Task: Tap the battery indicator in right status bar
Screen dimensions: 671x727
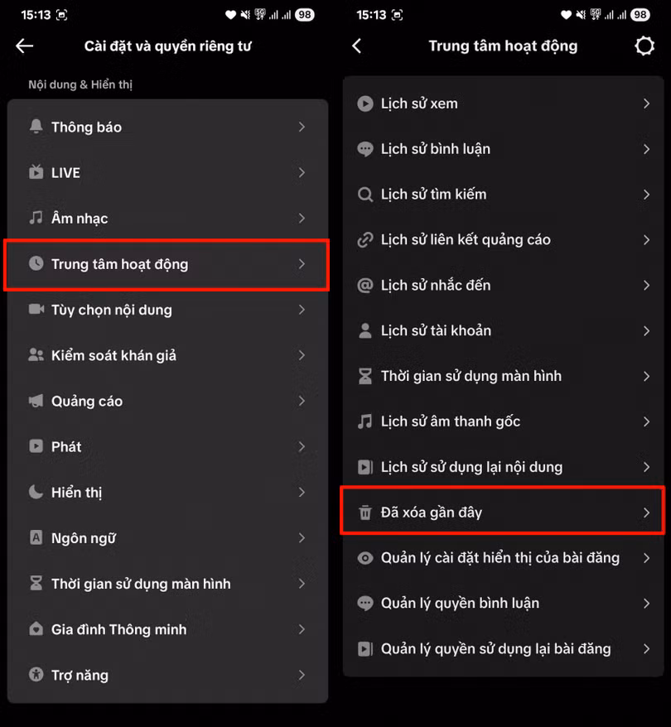Action: pyautogui.click(x=640, y=15)
